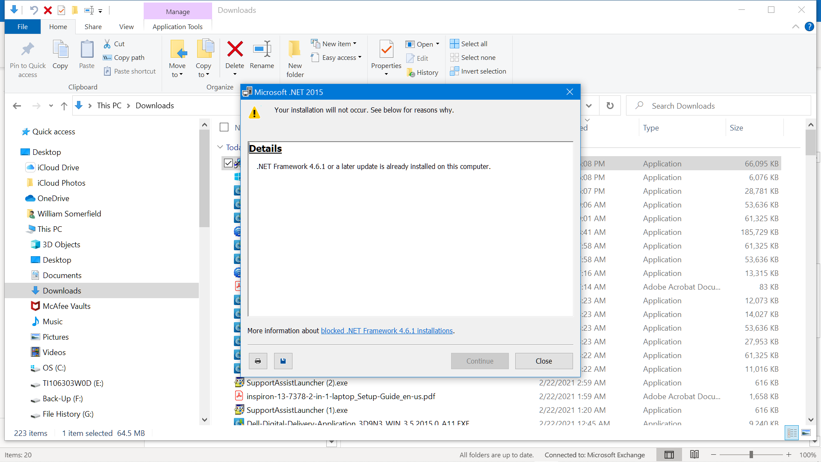Collapse the Today group chevron

coord(220,147)
